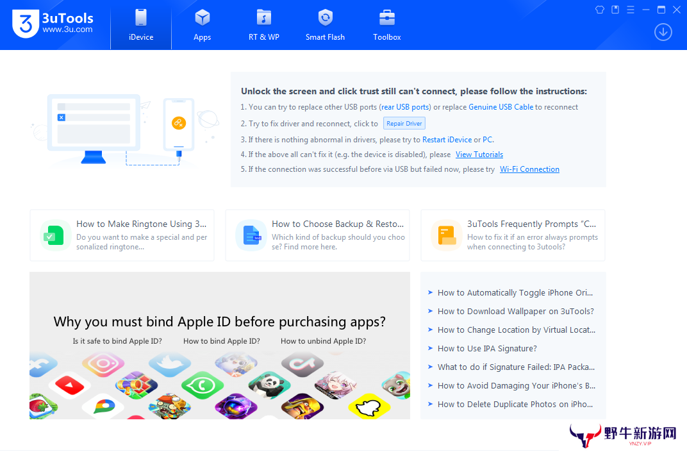The image size is (687, 452).
Task: Click the mini-window icon in title bar
Action: [x=615, y=10]
